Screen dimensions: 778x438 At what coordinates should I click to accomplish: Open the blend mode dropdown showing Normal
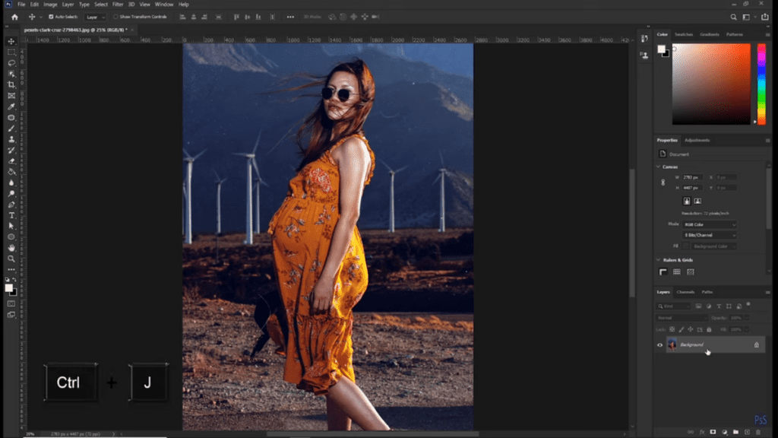click(682, 318)
